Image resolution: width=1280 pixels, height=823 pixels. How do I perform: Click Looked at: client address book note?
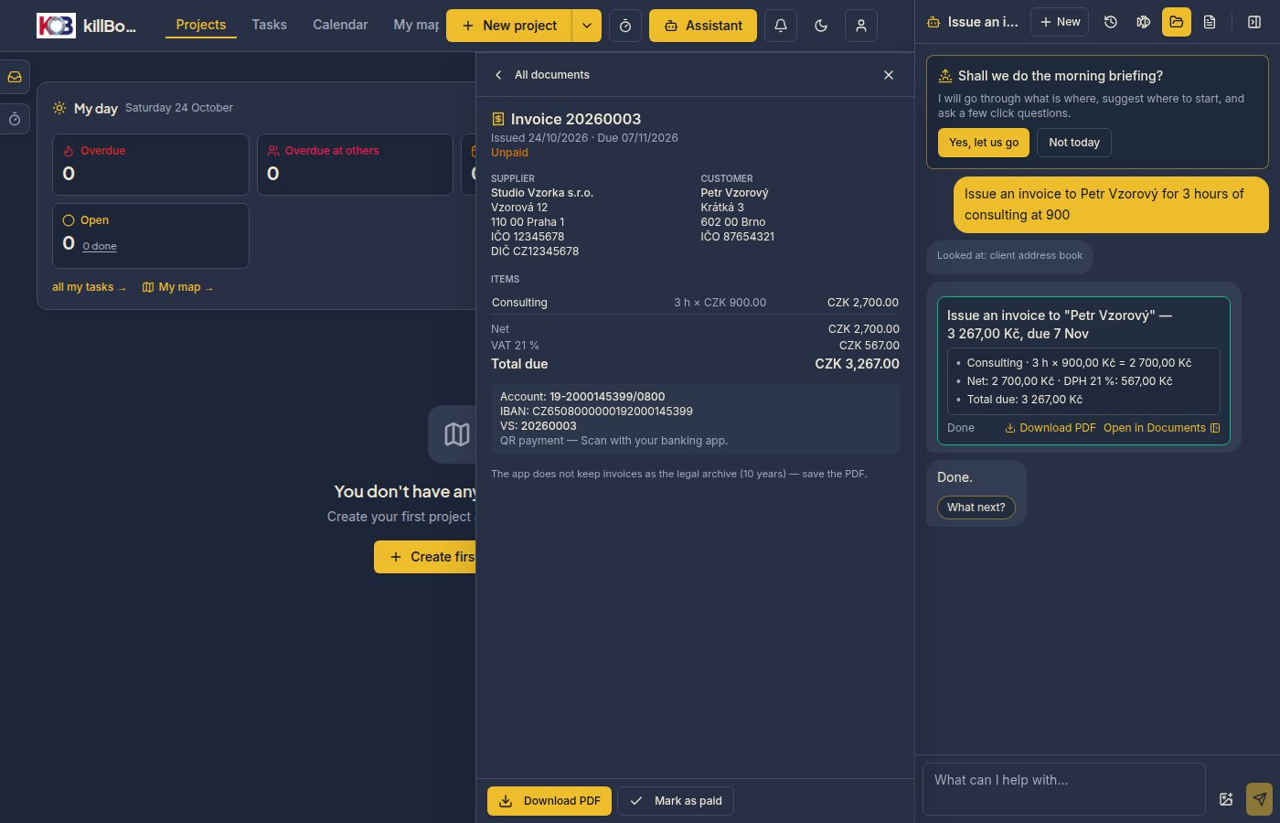1009,256
